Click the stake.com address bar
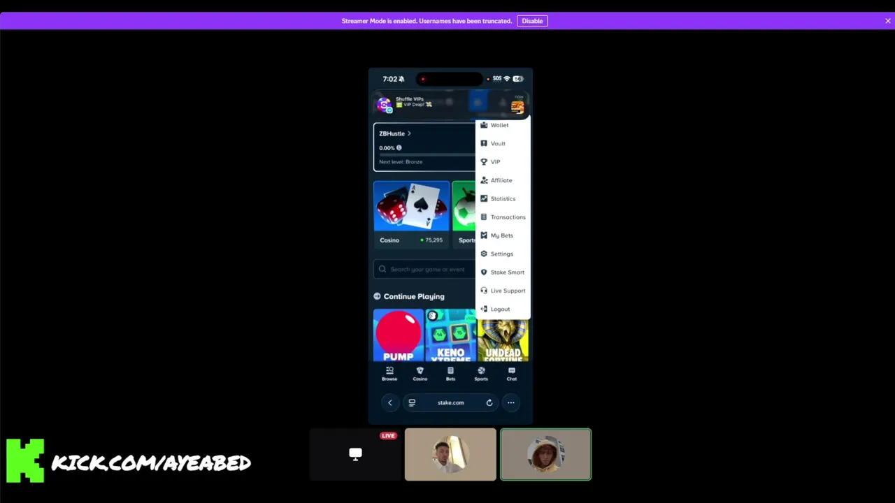Viewport: 895px width, 503px height. 450,402
